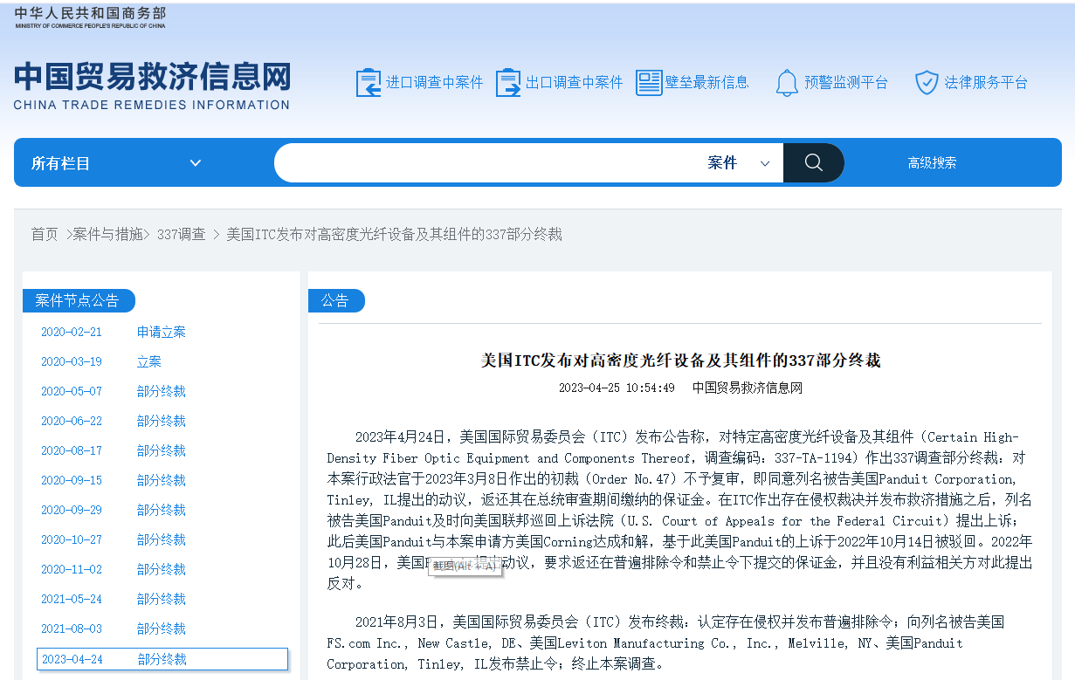Go to 首页 breadcrumb

45,234
